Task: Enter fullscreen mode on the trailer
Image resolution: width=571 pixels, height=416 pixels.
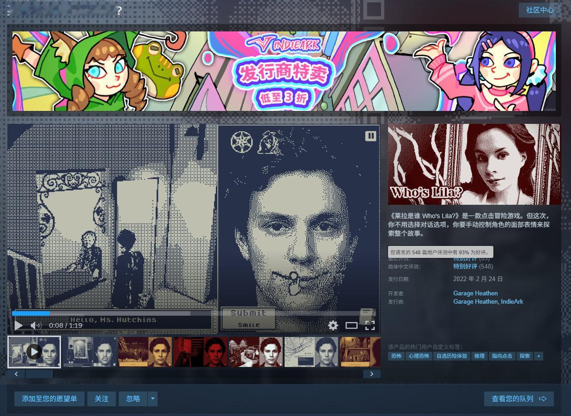Action: click(x=371, y=325)
